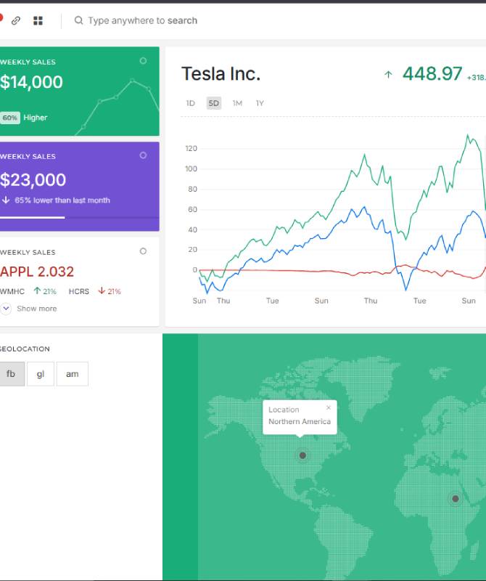Select the 1D chart range
Image resolution: width=486 pixels, height=581 pixels.
191,103
